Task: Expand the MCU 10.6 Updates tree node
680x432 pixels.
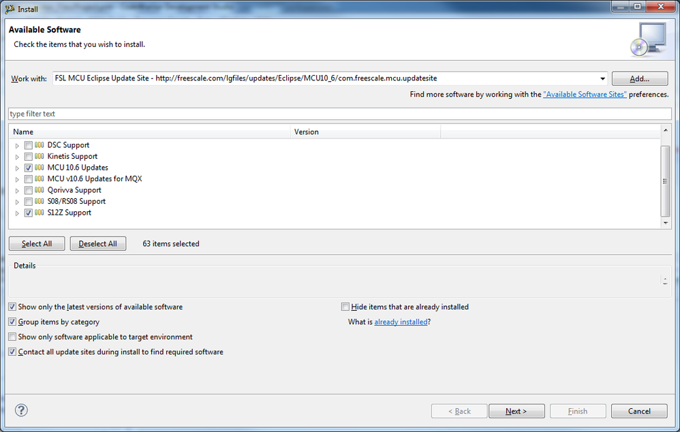Action: click(x=17, y=168)
